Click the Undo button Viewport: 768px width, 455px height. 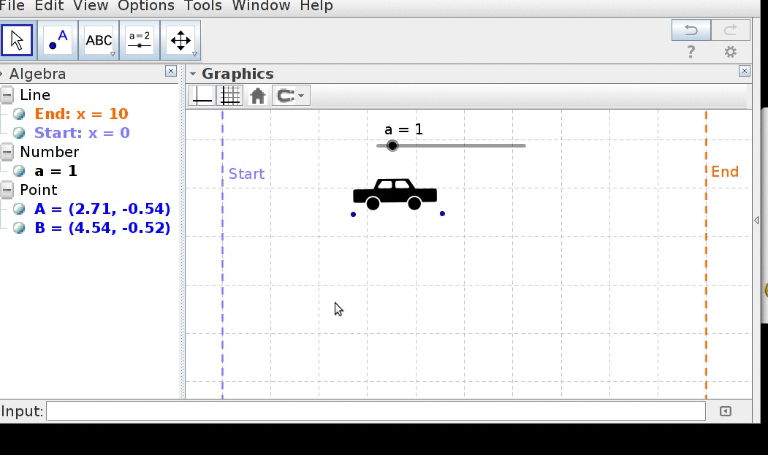[x=691, y=30]
